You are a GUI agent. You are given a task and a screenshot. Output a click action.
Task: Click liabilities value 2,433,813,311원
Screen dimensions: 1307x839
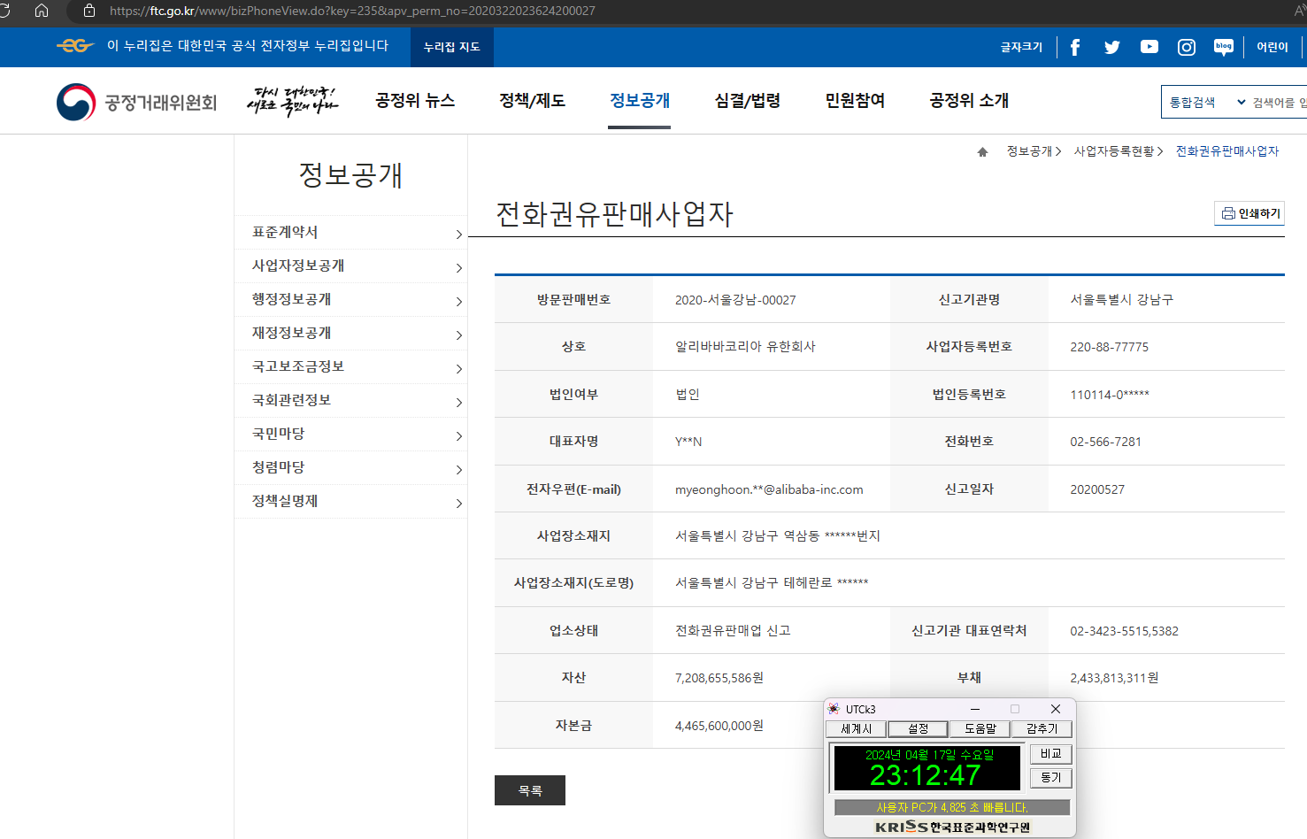[x=1114, y=678]
